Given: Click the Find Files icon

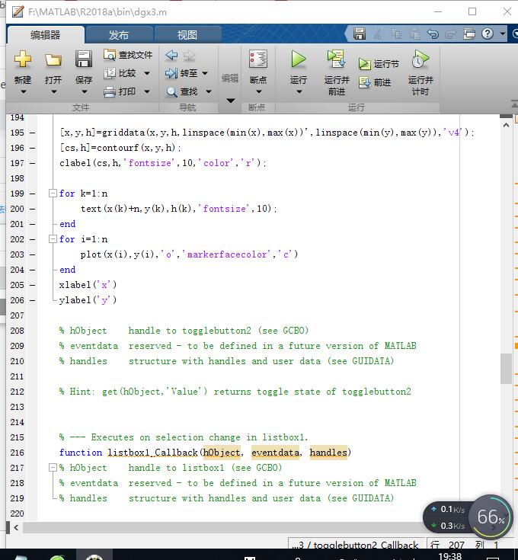Looking at the screenshot, I should pos(109,55).
